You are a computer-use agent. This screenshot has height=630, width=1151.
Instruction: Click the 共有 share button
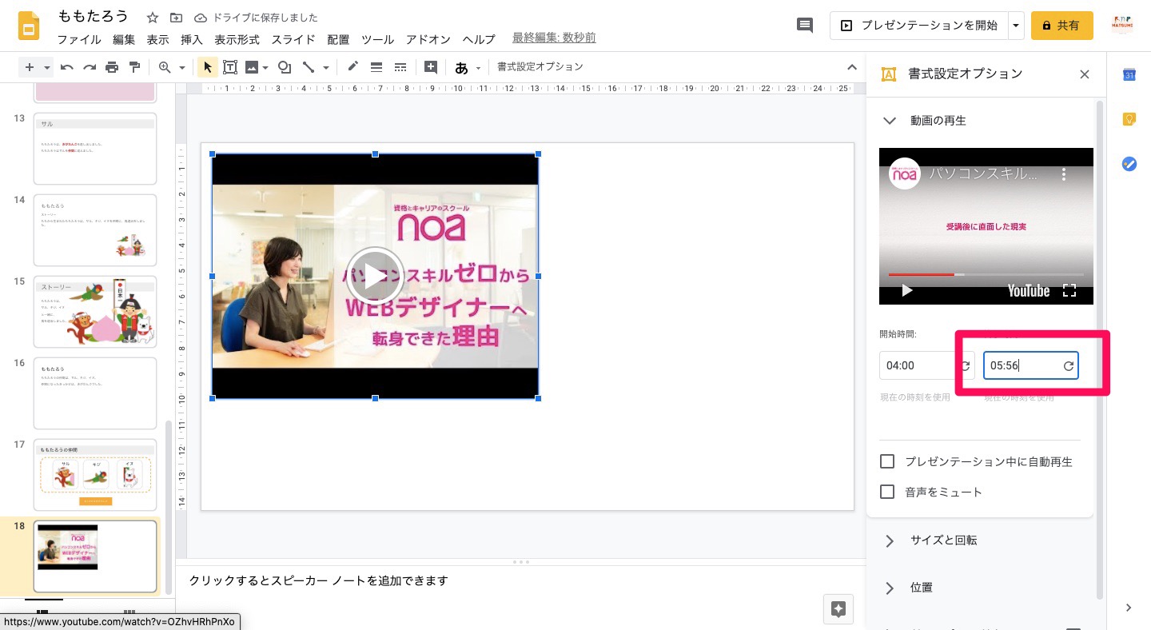coord(1061,26)
